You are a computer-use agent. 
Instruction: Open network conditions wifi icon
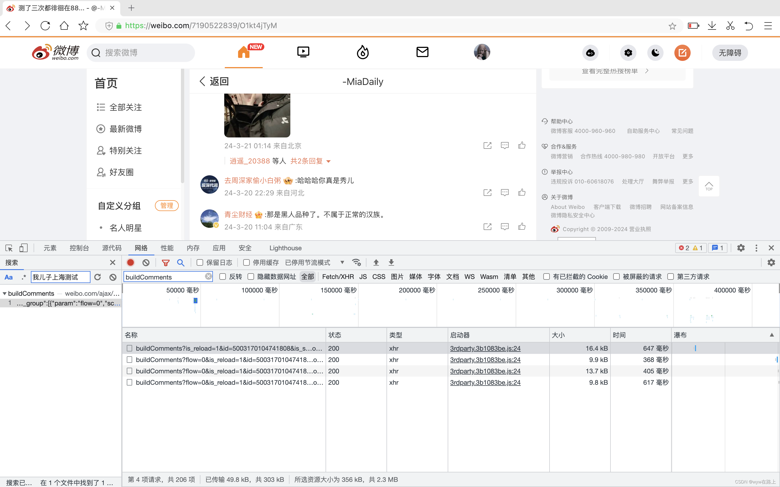(x=356, y=262)
